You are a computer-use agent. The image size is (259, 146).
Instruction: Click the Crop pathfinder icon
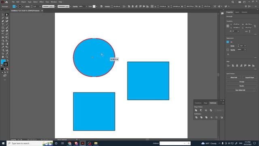211,117
